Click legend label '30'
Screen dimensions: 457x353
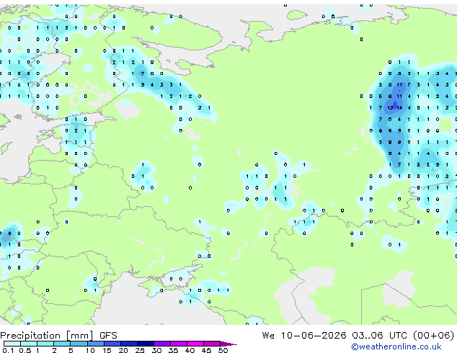tap(156, 350)
